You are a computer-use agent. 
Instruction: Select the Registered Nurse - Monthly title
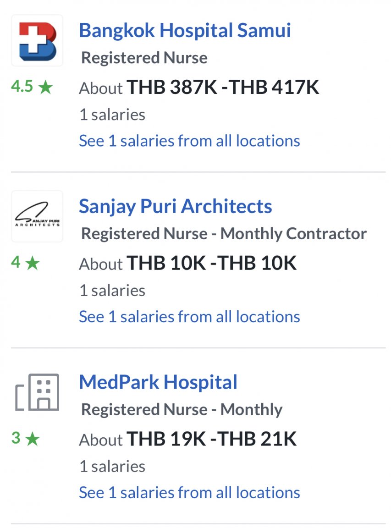click(182, 409)
